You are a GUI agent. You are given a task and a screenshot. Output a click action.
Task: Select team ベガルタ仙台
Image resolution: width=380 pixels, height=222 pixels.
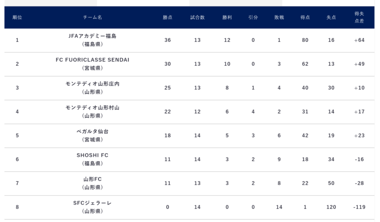click(x=92, y=131)
